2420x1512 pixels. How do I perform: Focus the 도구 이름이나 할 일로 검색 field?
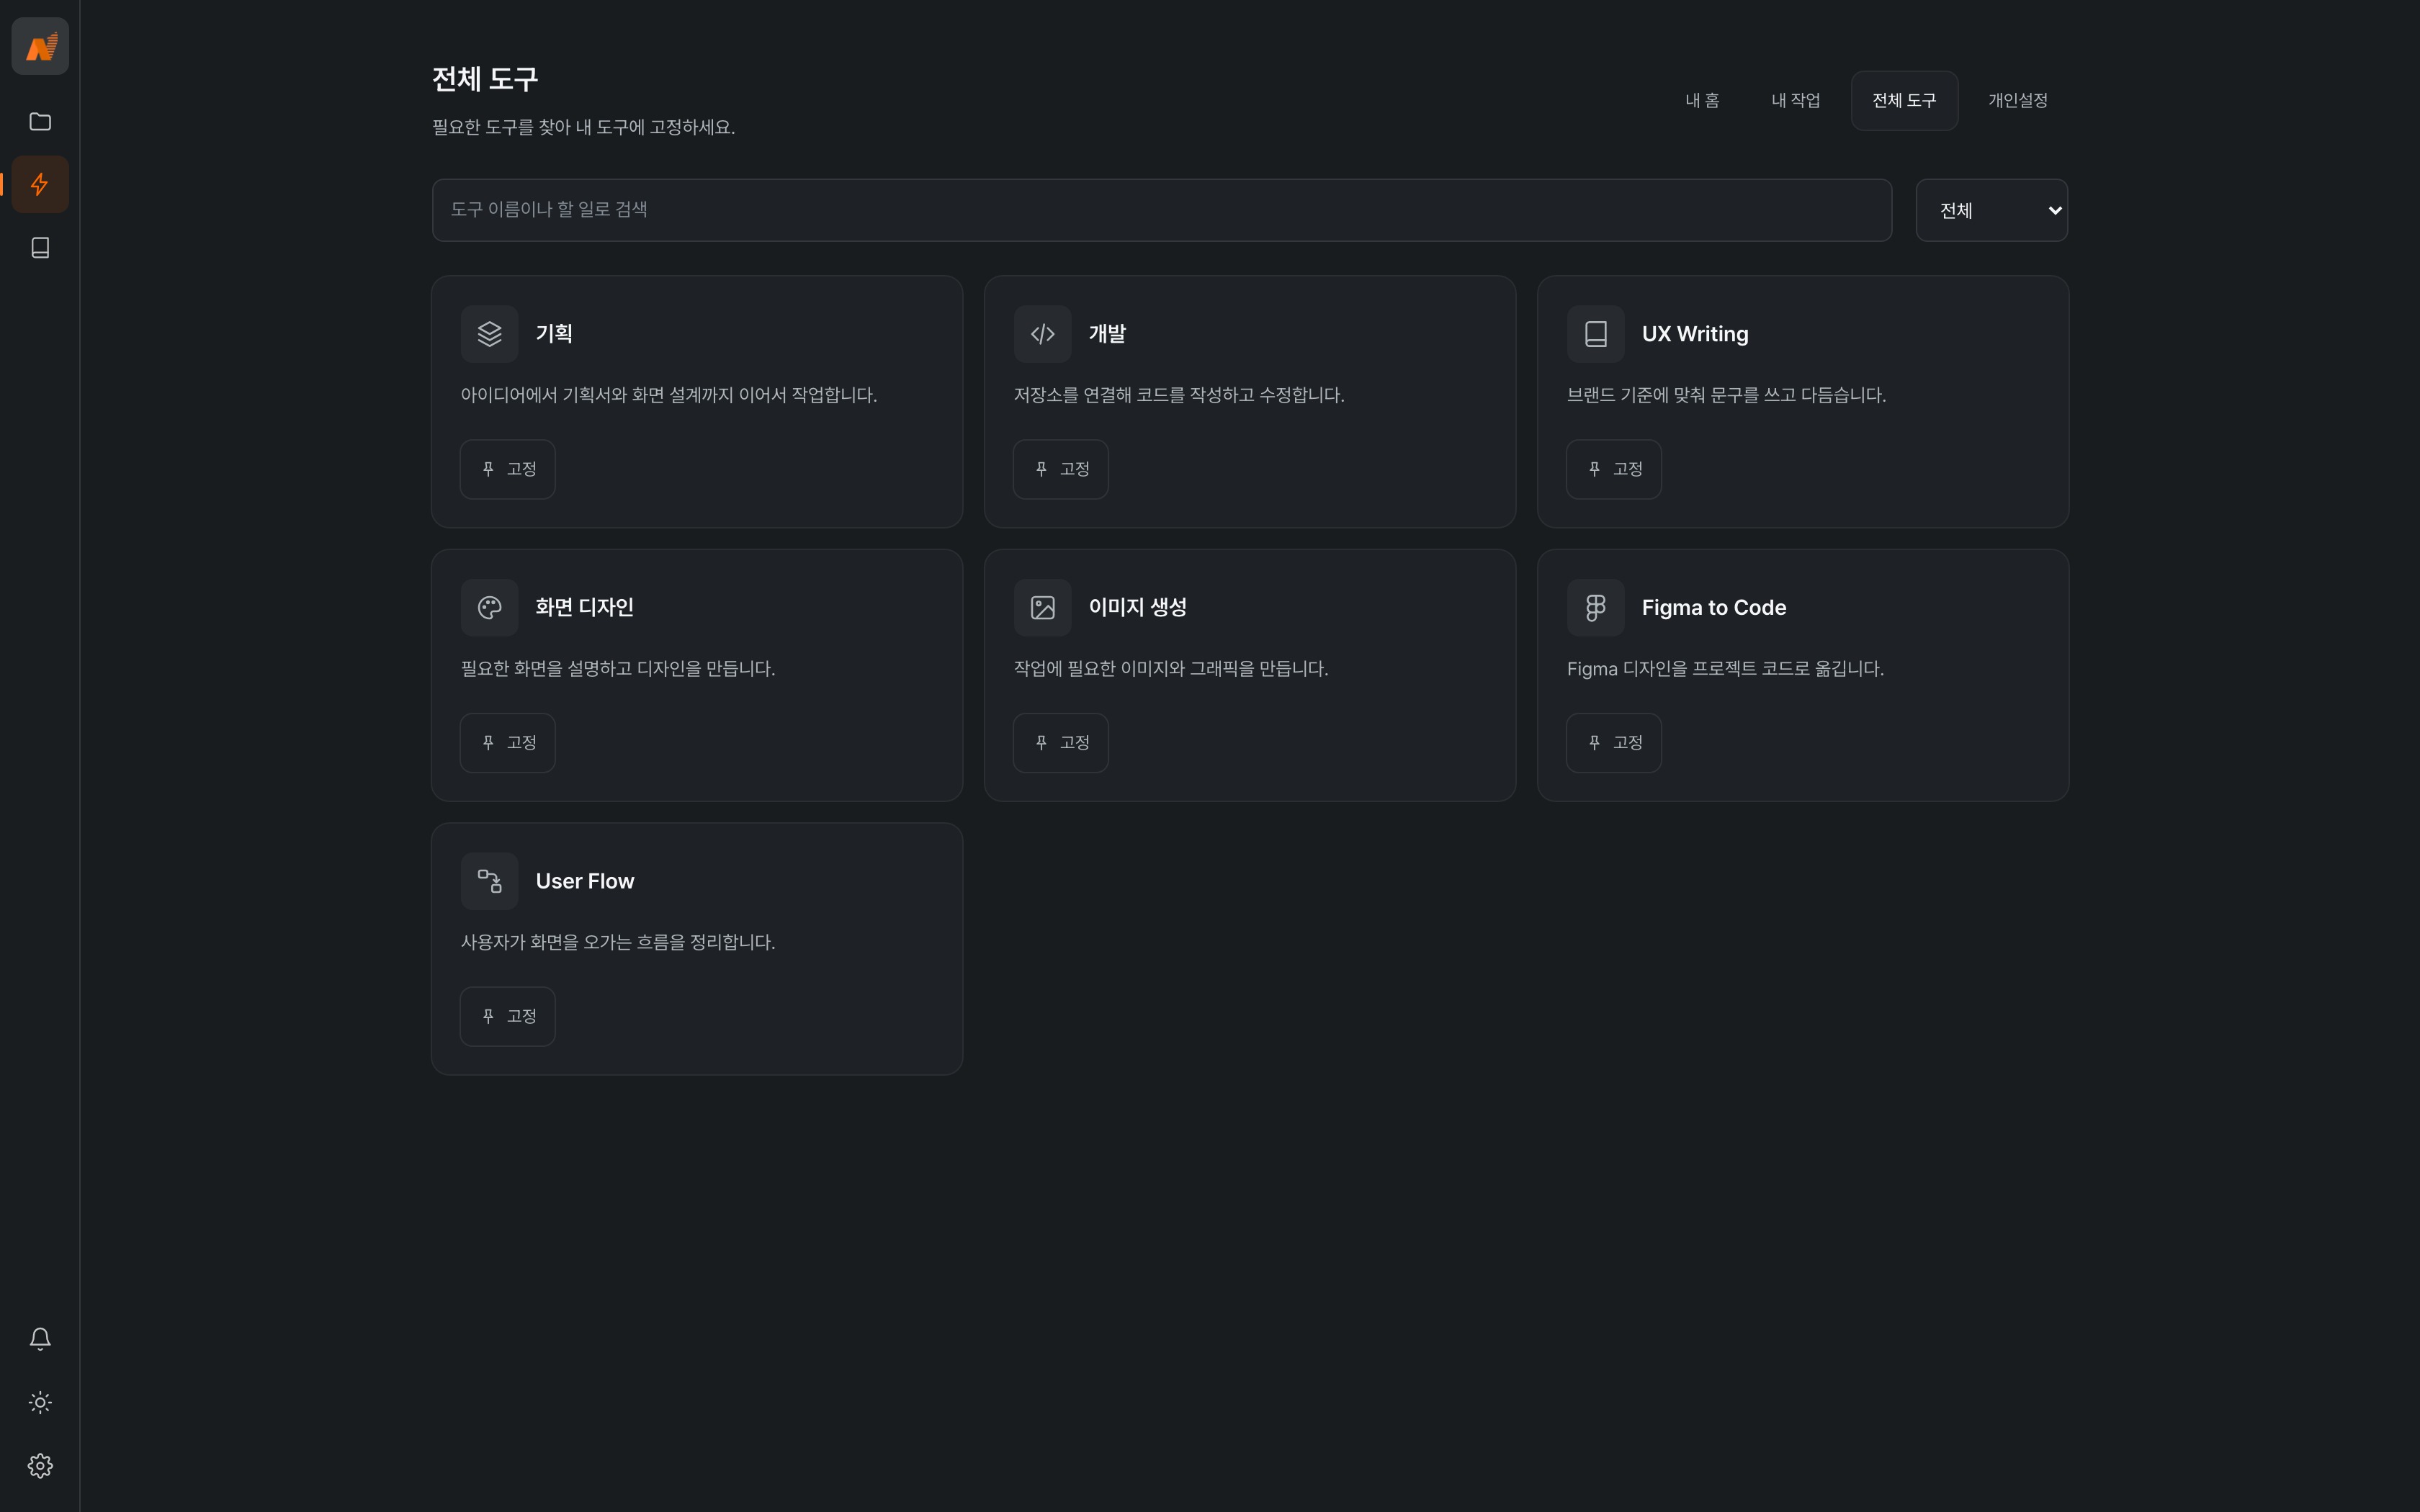(1161, 210)
